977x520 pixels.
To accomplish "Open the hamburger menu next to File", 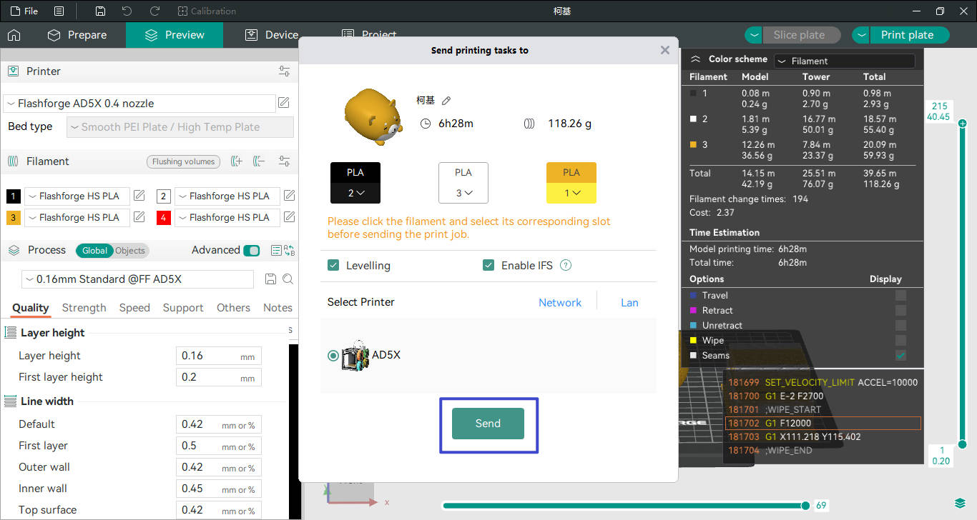I will click(59, 11).
